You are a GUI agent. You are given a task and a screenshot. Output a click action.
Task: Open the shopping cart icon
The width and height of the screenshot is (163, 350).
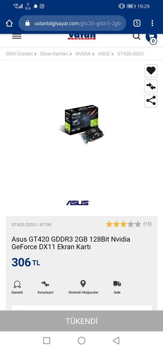151,38
